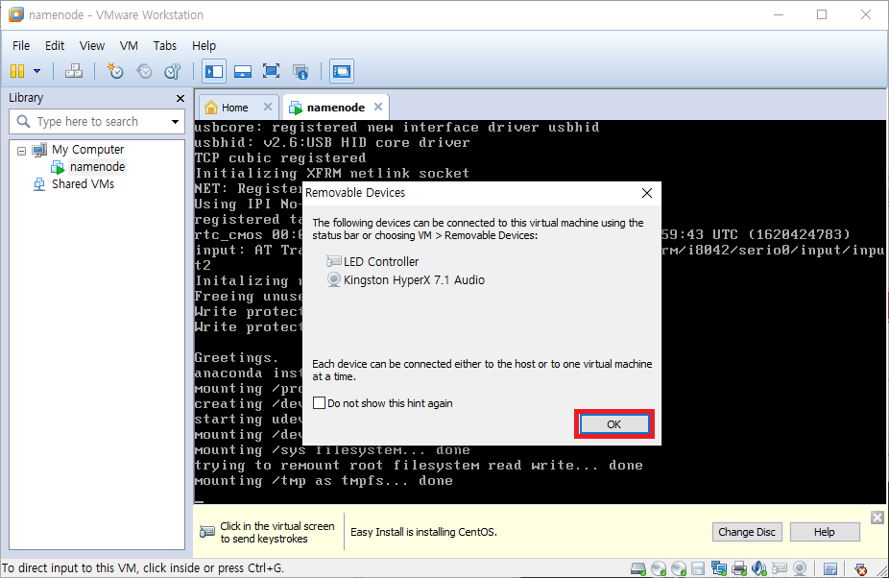Screen dimensions: 889x578
Task: Switch to the Home tab
Action: click(234, 108)
